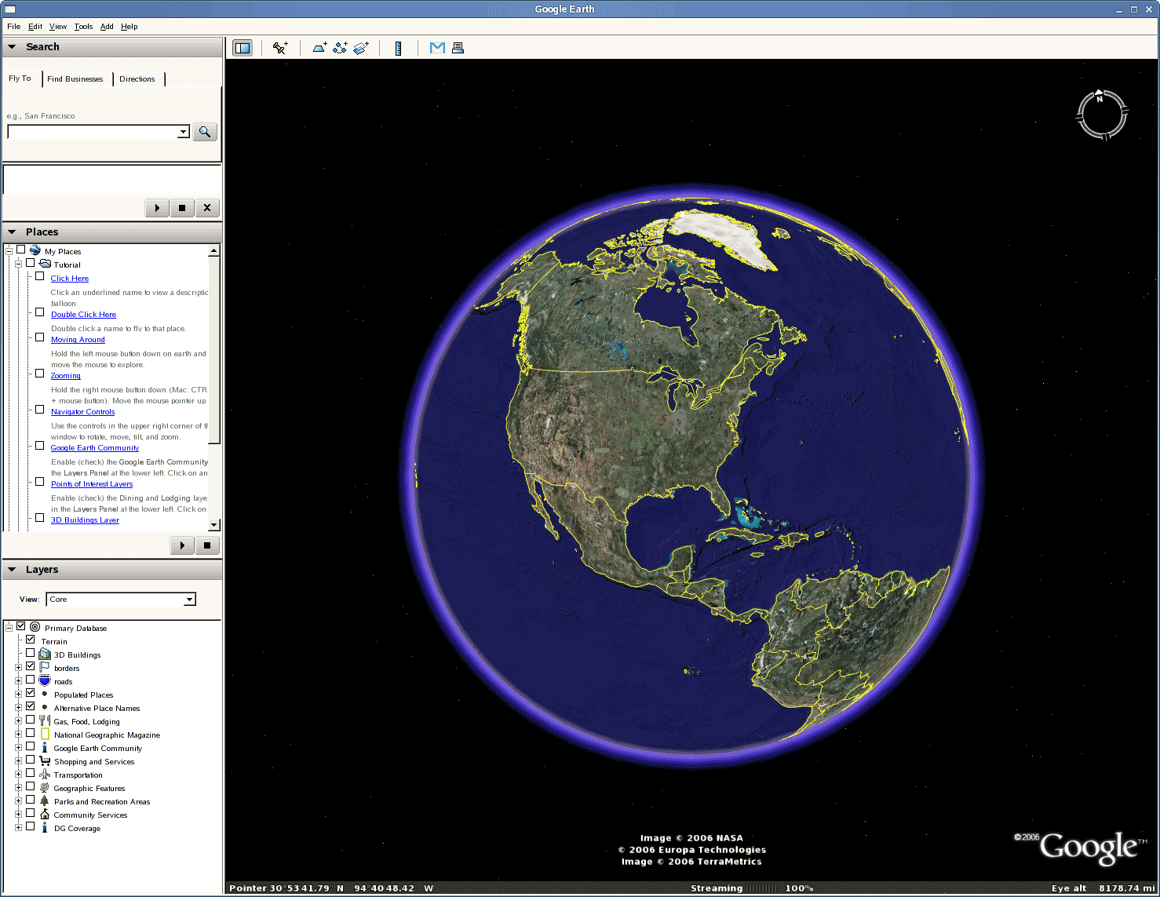Image resolution: width=1160 pixels, height=897 pixels.
Task: Open the Add Polygon tool
Action: coord(319,47)
